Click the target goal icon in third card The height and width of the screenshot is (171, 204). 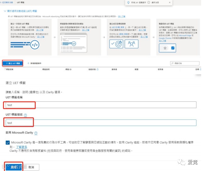(x=116, y=44)
